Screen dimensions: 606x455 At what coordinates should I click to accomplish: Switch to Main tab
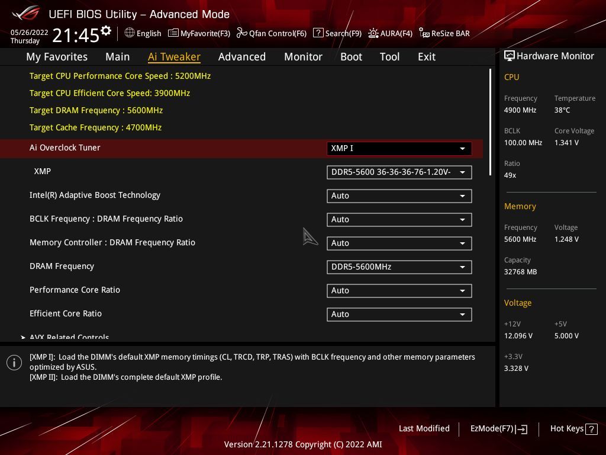click(x=118, y=57)
